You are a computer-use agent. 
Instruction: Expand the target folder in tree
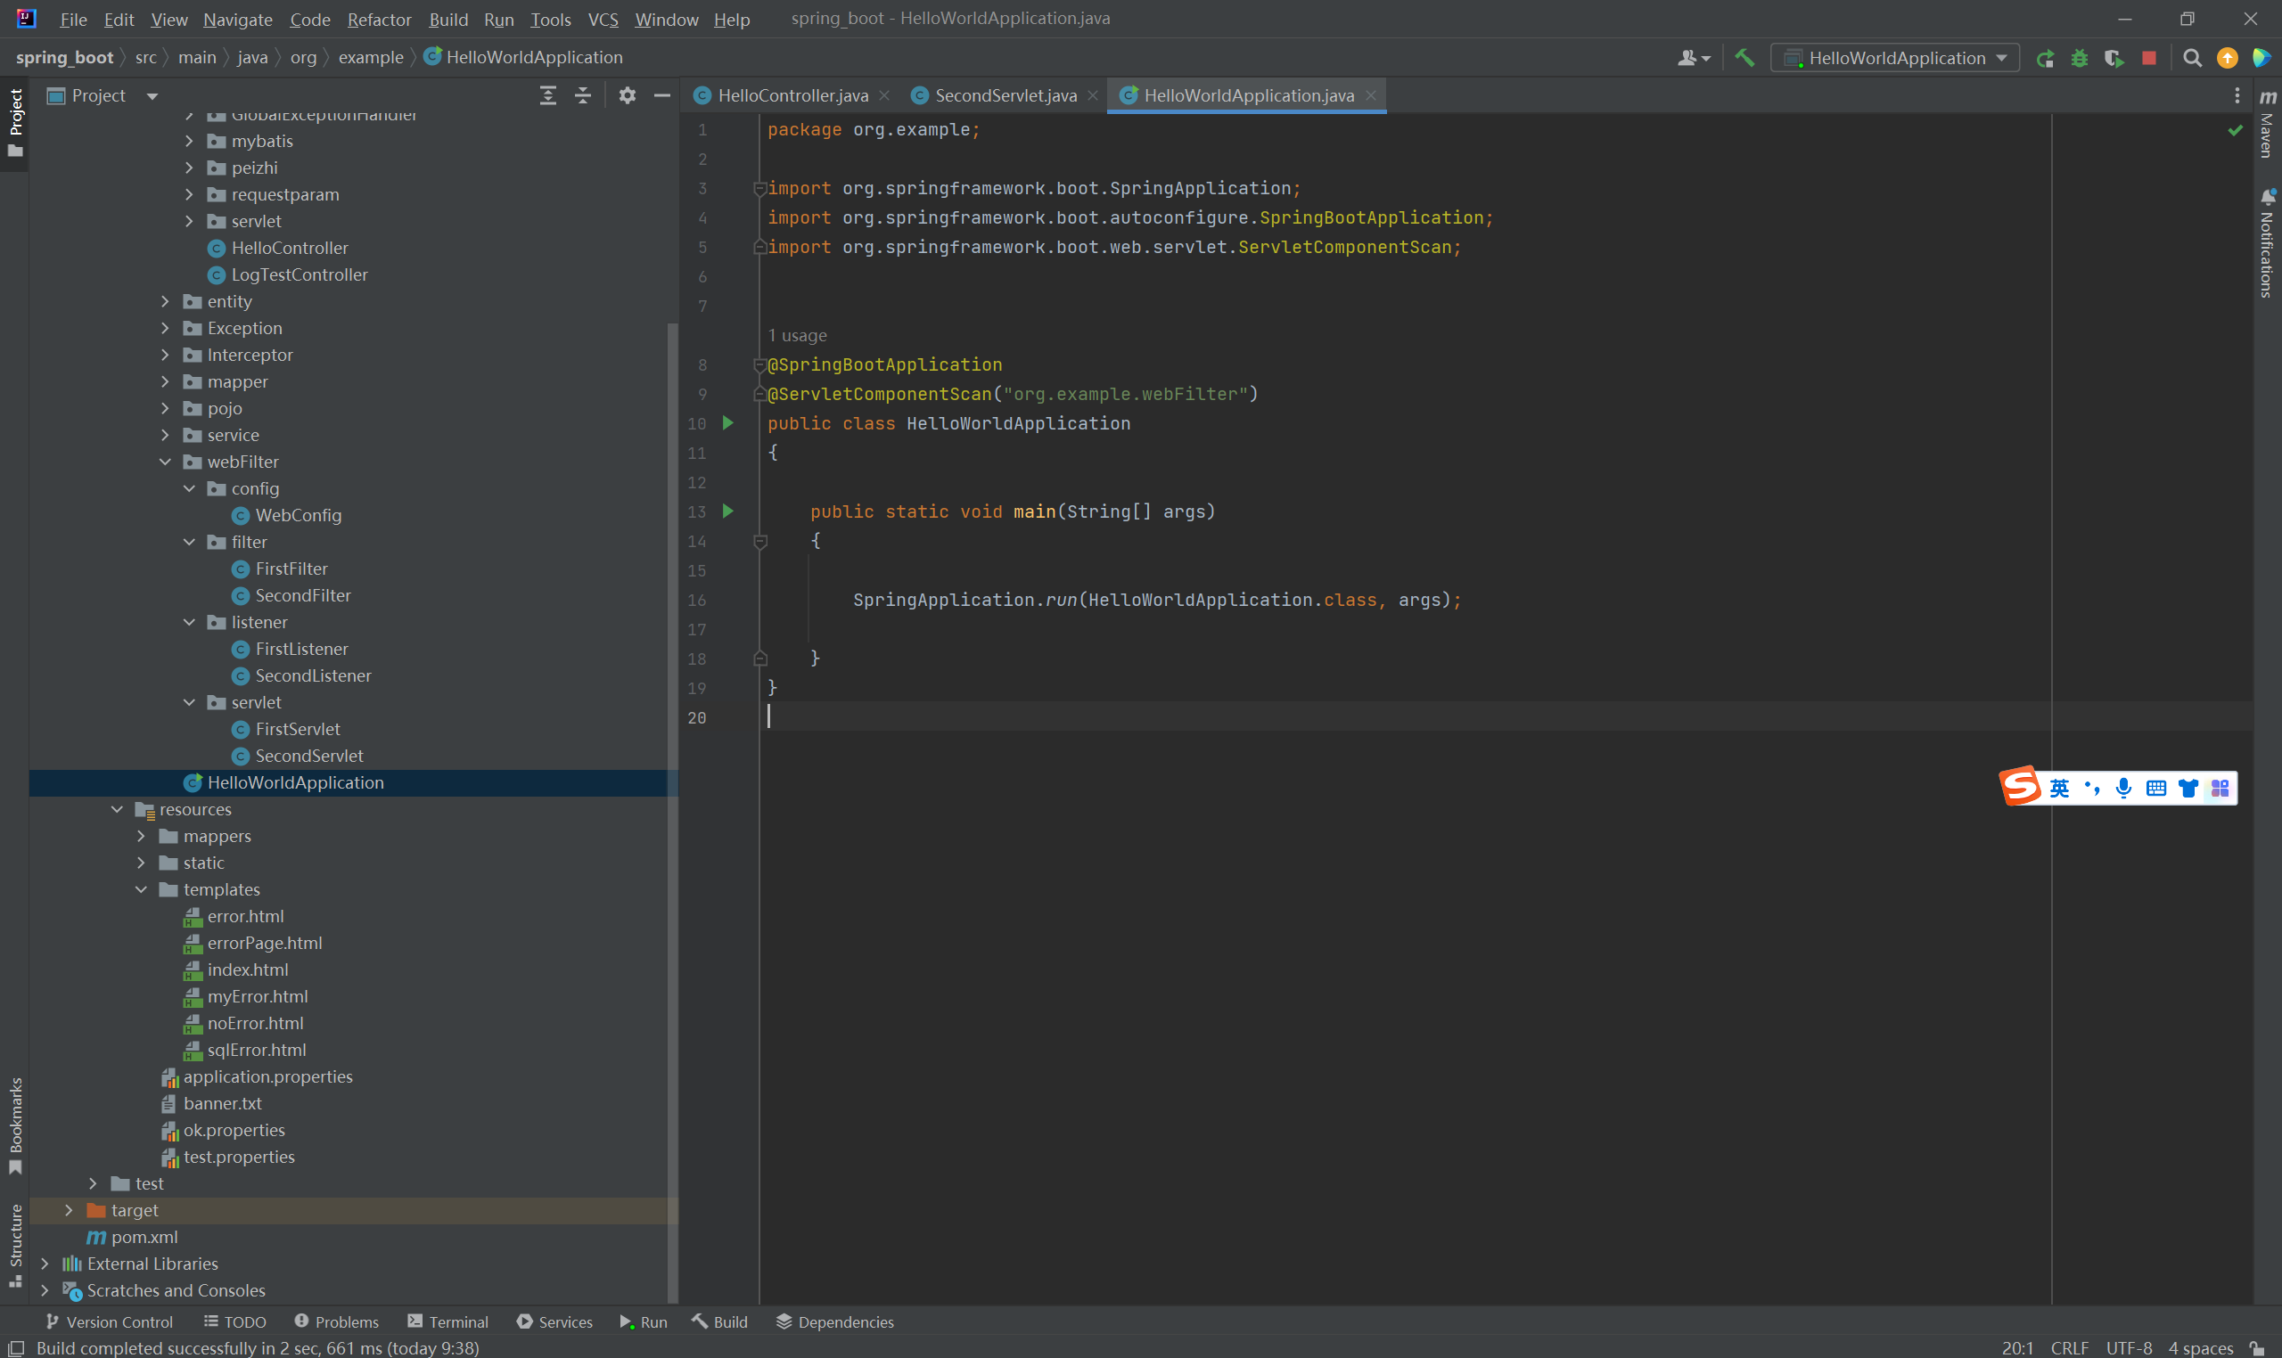pyautogui.click(x=69, y=1210)
